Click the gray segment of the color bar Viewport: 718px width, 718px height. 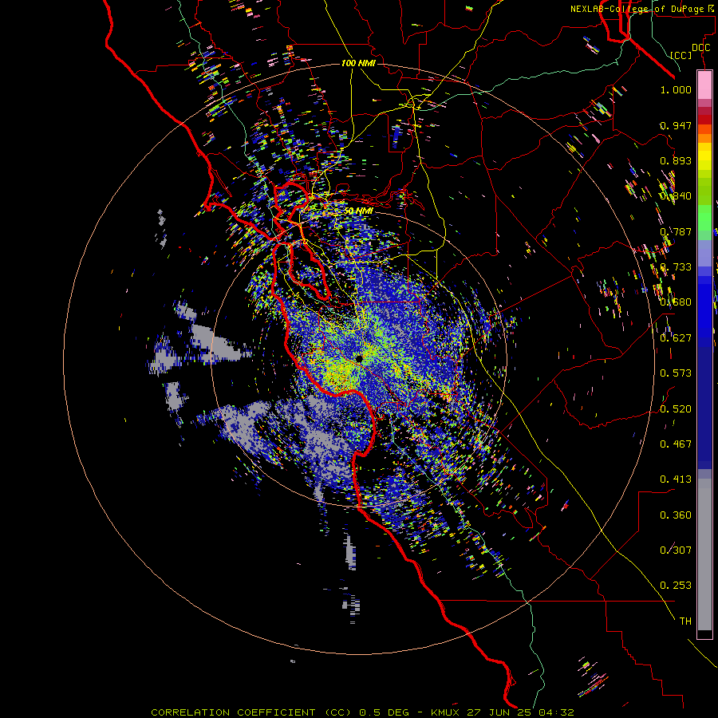[704, 554]
